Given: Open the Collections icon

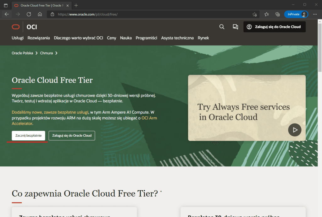Looking at the screenshot, I should point(278,14).
